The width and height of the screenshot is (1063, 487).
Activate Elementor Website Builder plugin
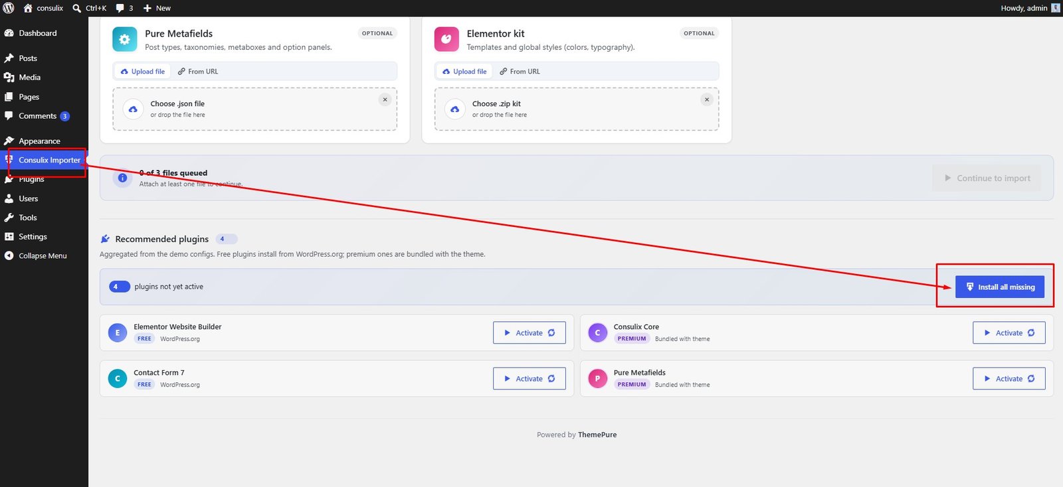529,333
